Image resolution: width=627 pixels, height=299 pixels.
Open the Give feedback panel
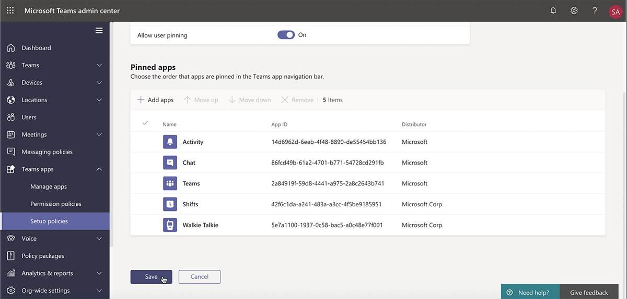pos(589,292)
